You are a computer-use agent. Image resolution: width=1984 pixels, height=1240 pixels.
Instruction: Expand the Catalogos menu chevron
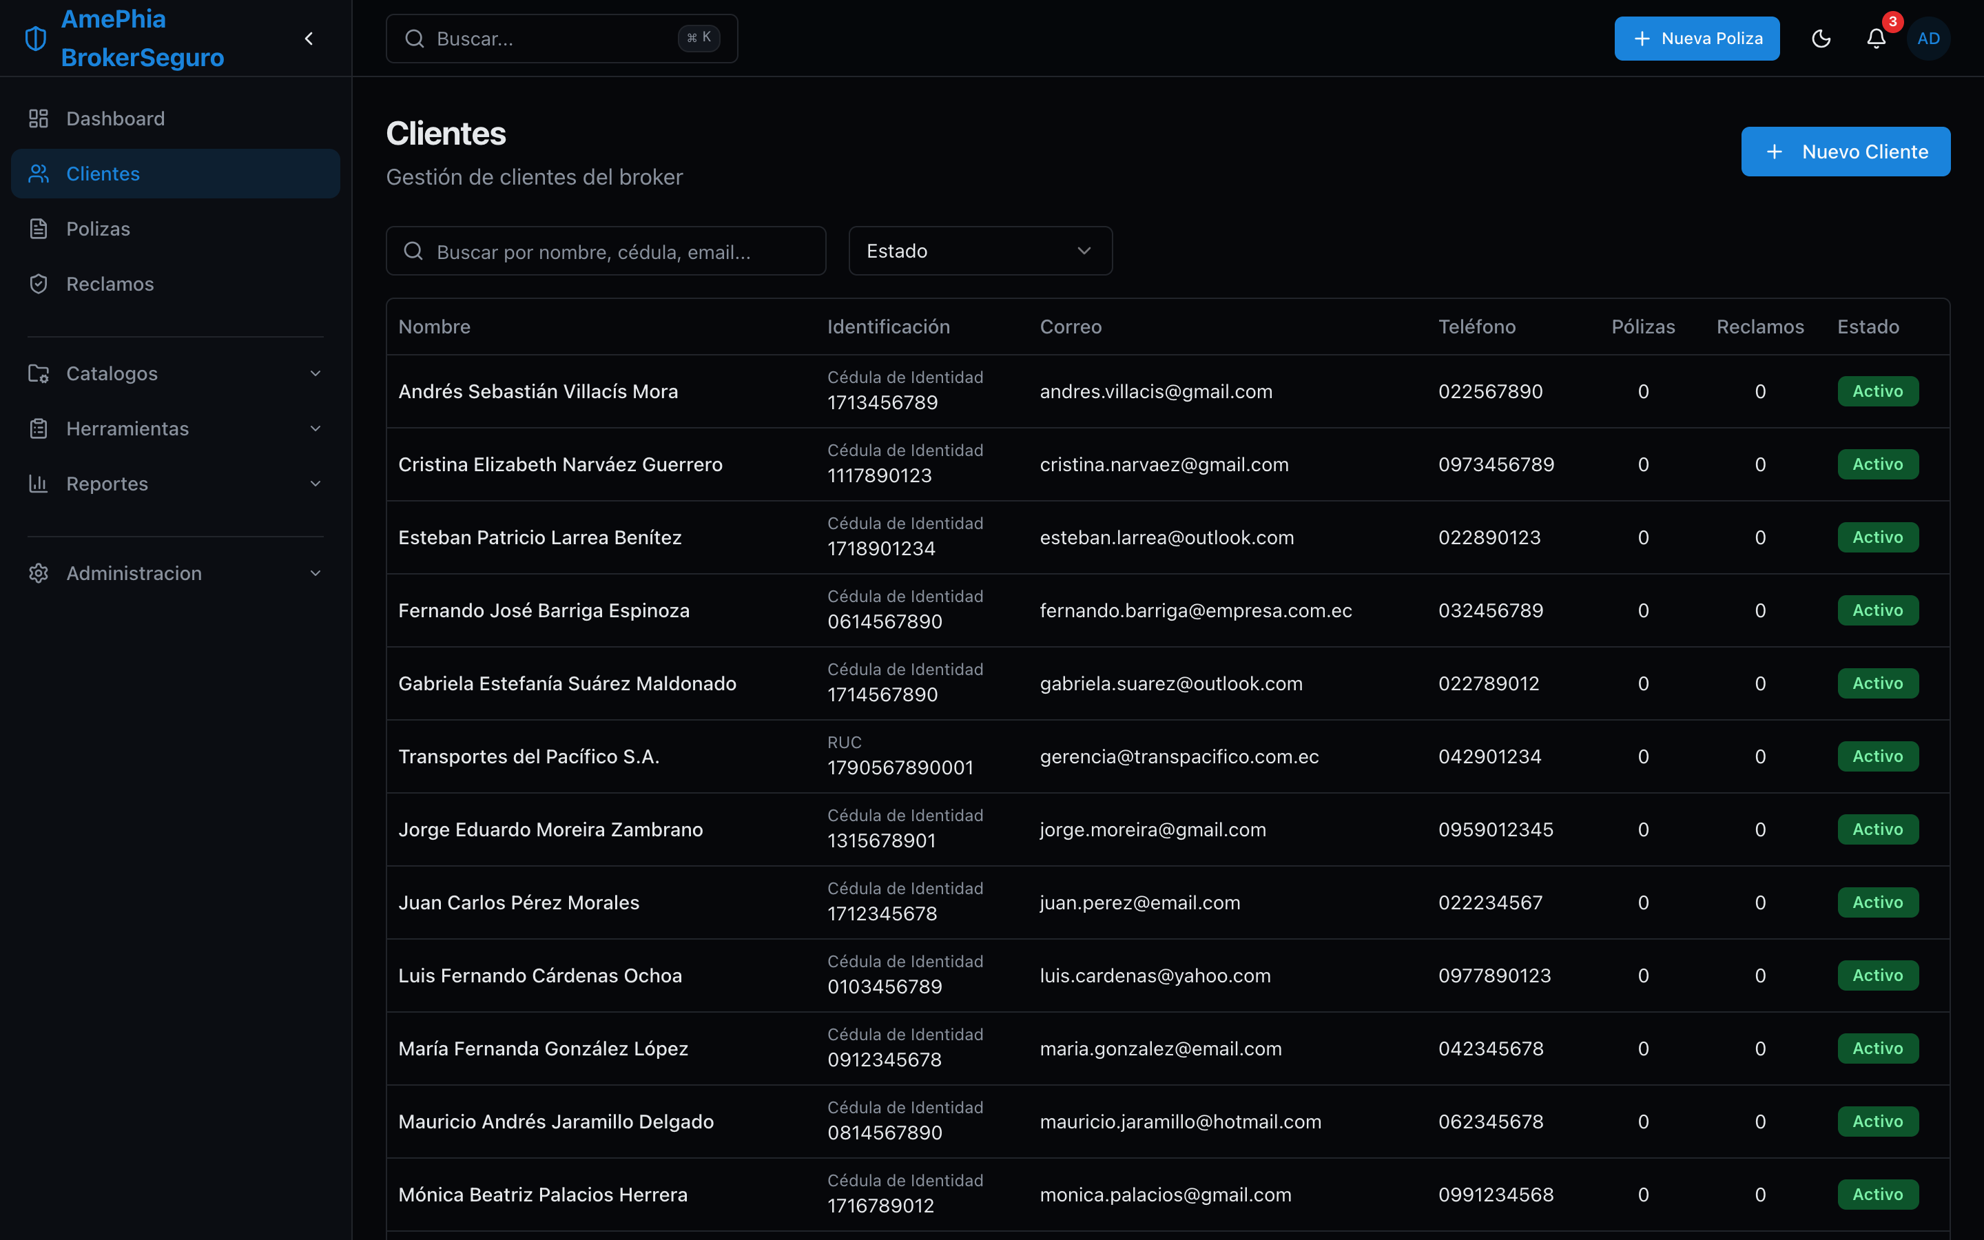[x=316, y=373]
